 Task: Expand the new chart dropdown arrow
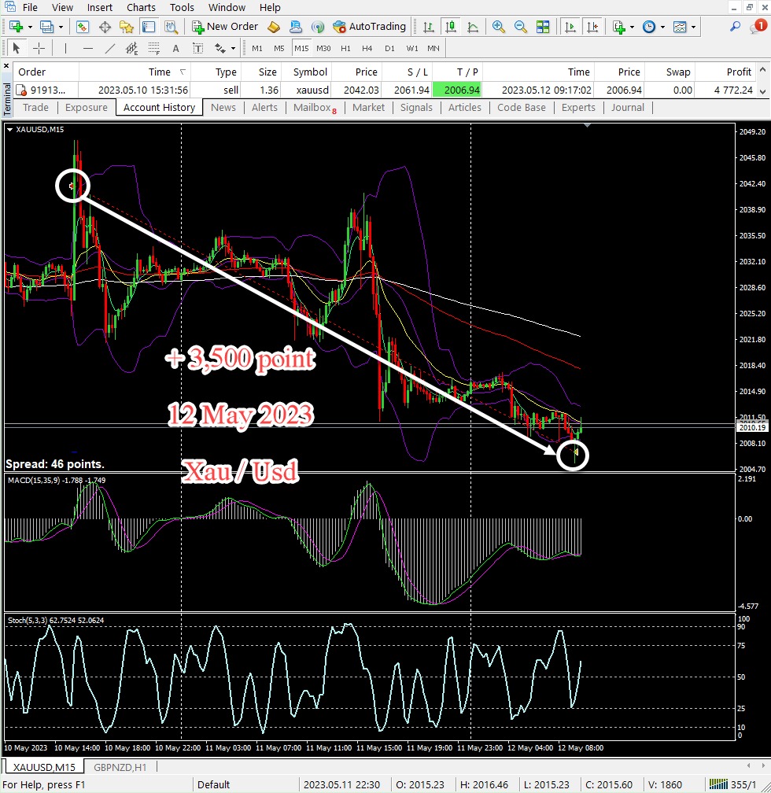click(x=30, y=27)
